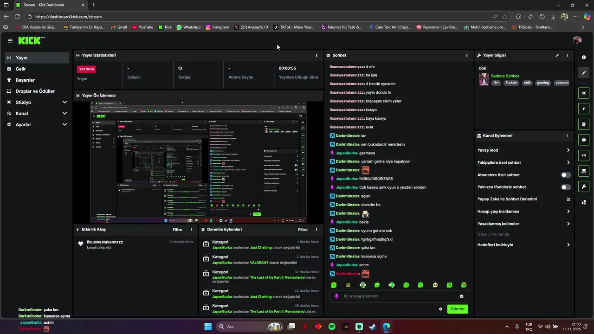This screenshot has height=334, width=594.
Task: Open the Yayın bilgisi three-dot menu
Action: [567, 55]
